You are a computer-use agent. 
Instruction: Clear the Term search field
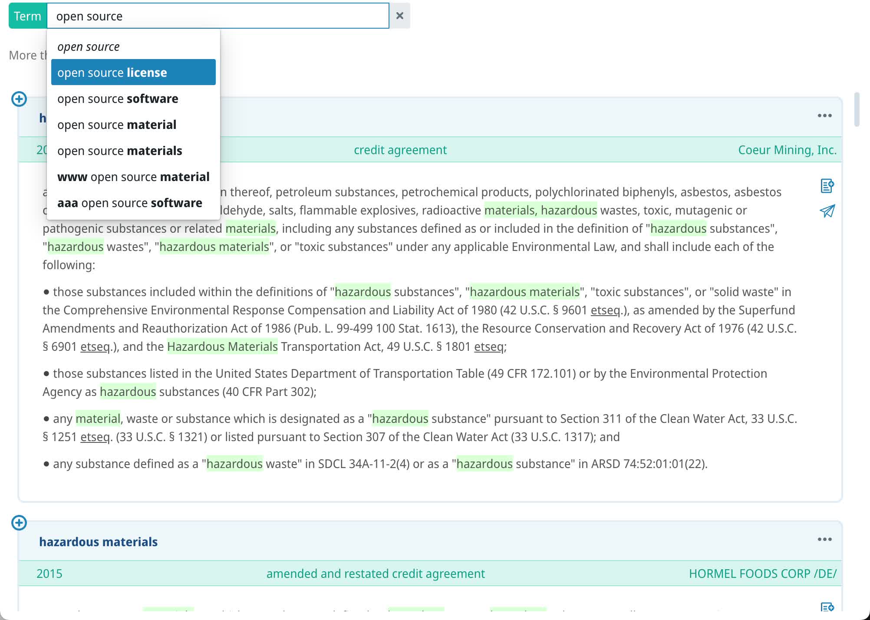(400, 16)
